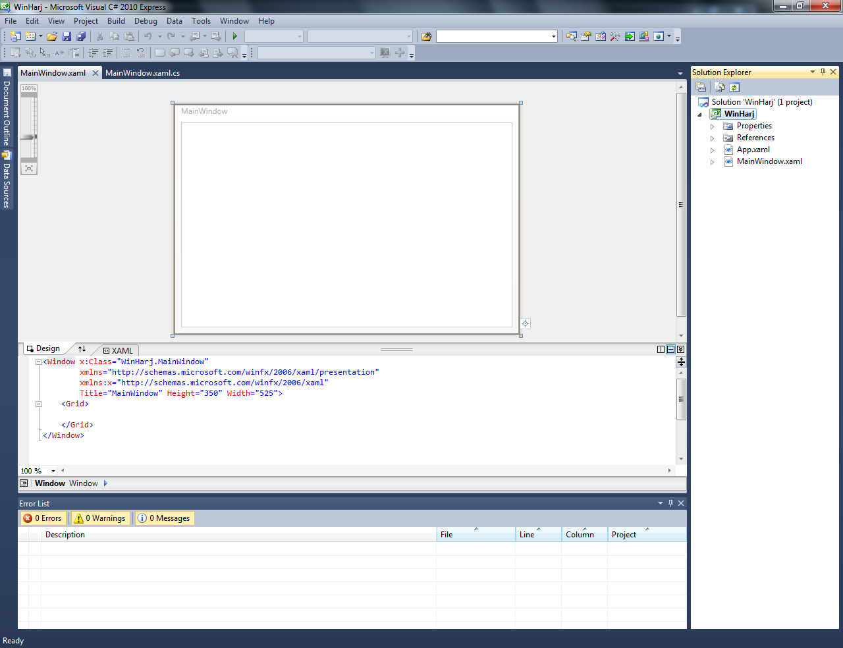
Task: Expand the References node
Action: tap(712, 138)
